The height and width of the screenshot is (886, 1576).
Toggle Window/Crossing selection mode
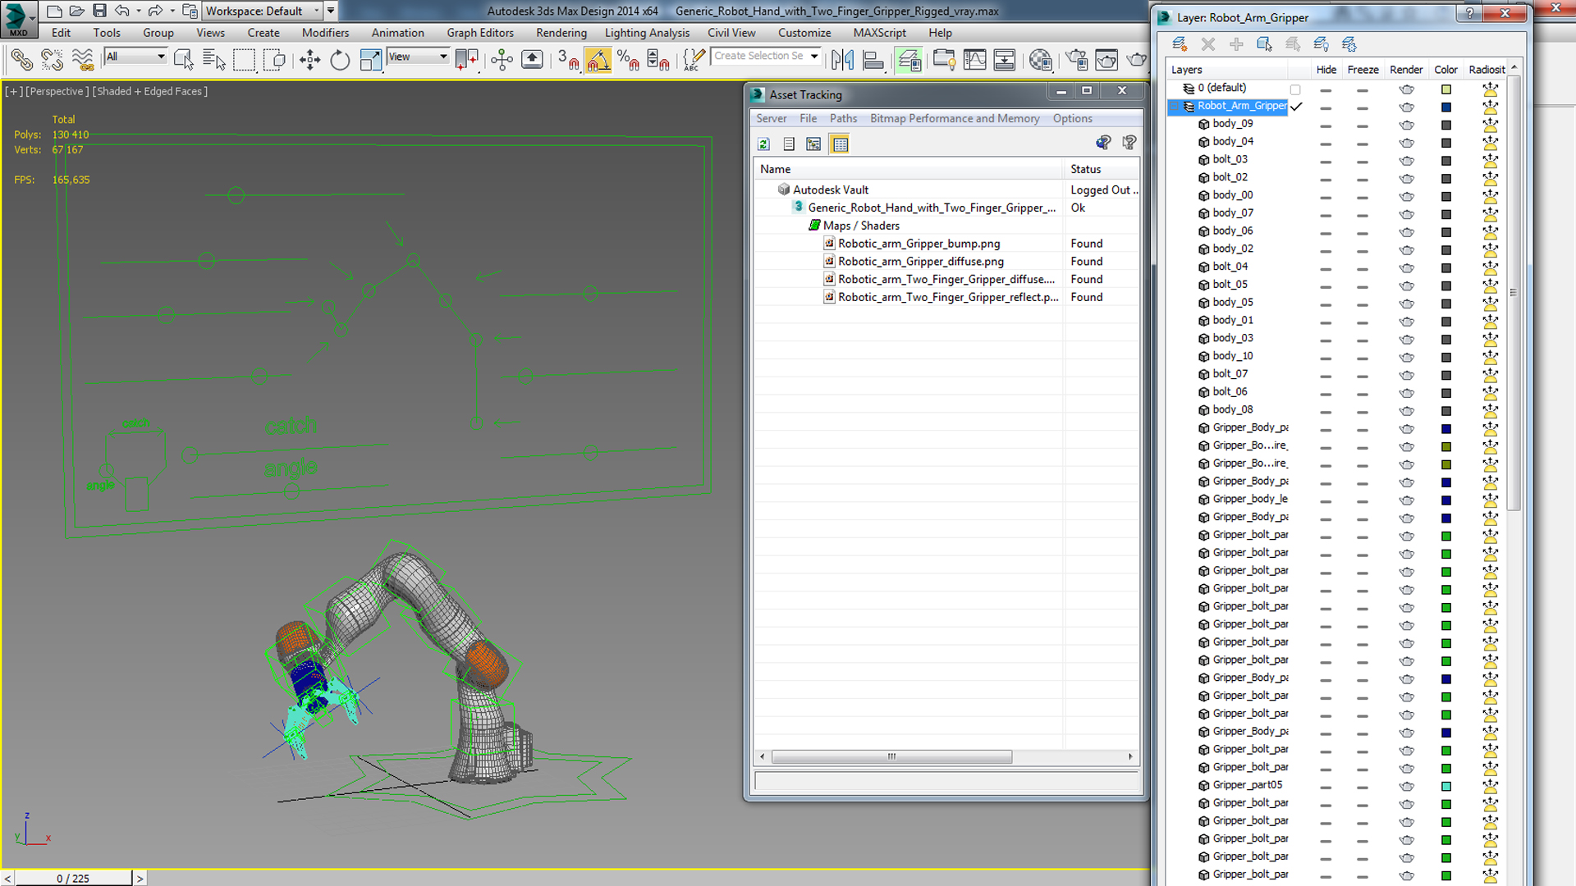[275, 59]
